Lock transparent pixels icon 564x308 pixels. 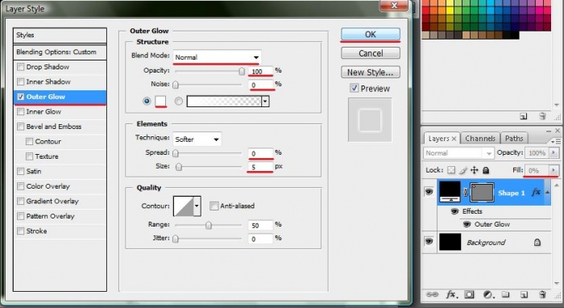451,170
